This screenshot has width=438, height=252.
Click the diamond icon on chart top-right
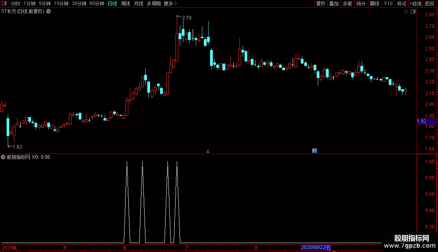406,12
